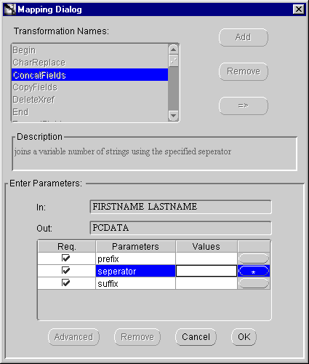309x364 pixels.
Task: Confirm with the OK button
Action: [x=244, y=337]
